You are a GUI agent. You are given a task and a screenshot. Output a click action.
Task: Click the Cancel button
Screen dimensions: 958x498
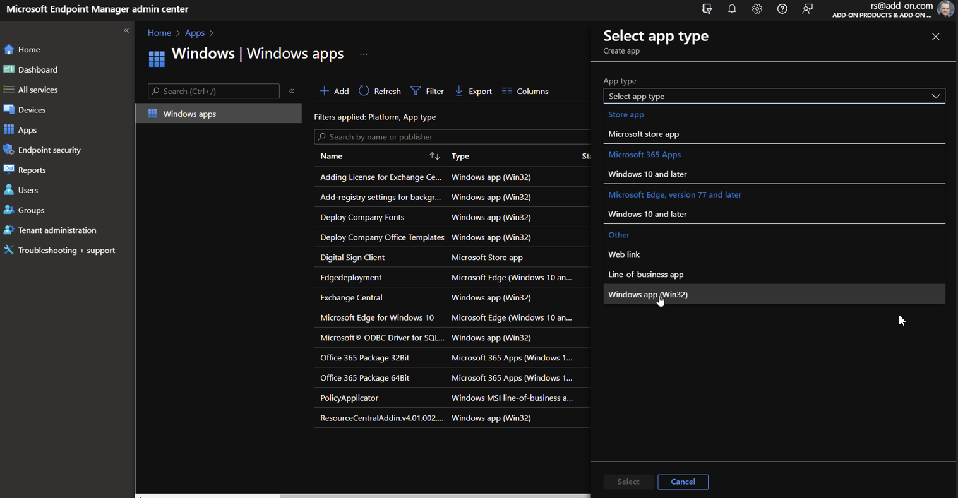pos(683,482)
